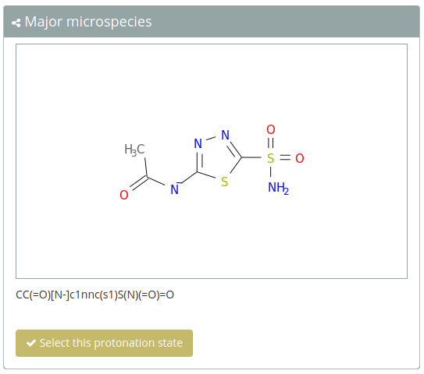Click the yellow ring S atom in thiadiazole
Viewport: 424px width, 374px height.
point(224,182)
